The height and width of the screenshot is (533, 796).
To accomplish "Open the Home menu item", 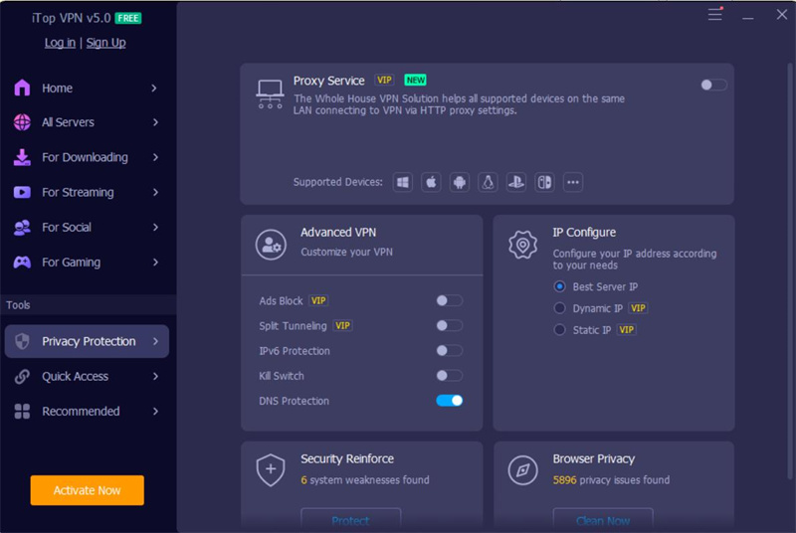I will click(x=87, y=88).
